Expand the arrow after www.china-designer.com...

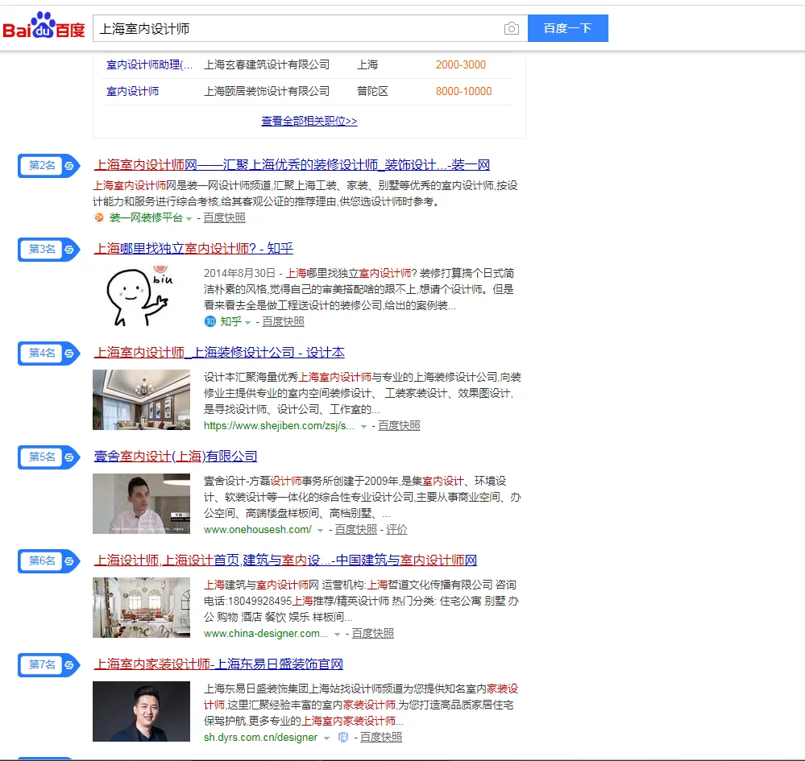pyautogui.click(x=338, y=635)
